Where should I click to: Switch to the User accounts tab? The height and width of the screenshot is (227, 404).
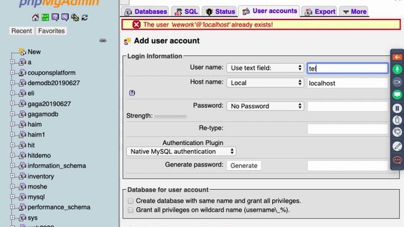(x=270, y=11)
